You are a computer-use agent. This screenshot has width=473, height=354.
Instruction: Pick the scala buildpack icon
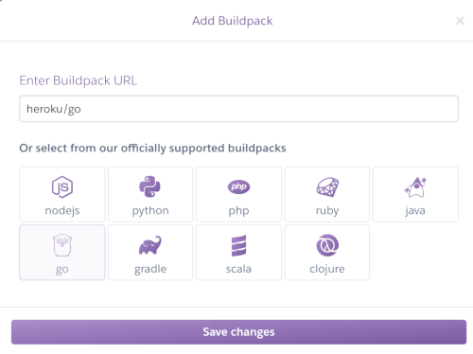click(x=238, y=245)
